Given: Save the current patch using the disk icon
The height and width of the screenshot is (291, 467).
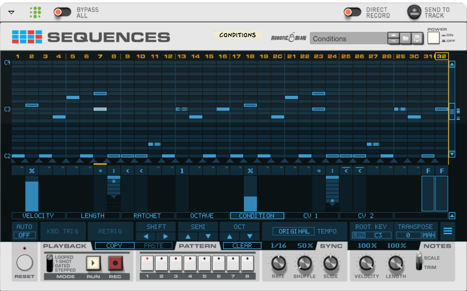Looking at the screenshot, I should tap(417, 39).
